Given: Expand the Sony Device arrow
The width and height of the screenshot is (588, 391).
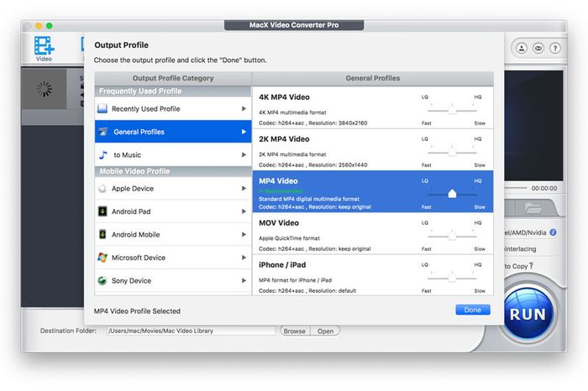Looking at the screenshot, I should click(x=244, y=280).
